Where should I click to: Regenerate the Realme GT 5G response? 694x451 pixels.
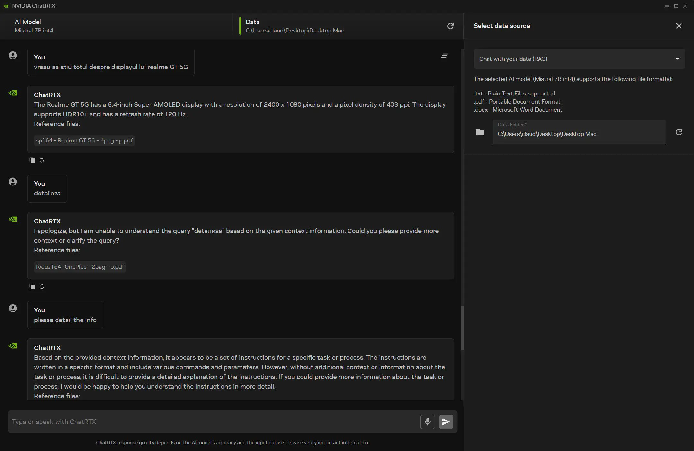point(42,160)
